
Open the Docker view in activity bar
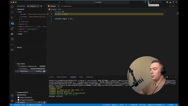[12, 34]
